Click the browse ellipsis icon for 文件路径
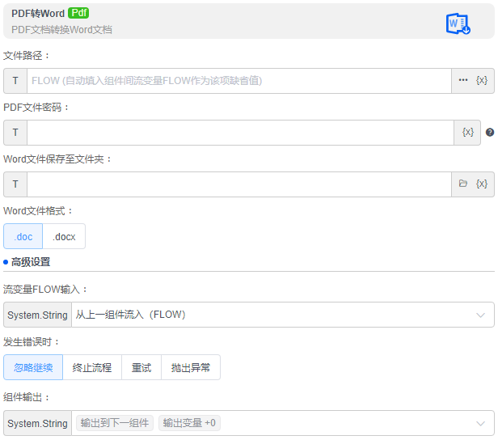498x440 pixels. [463, 81]
